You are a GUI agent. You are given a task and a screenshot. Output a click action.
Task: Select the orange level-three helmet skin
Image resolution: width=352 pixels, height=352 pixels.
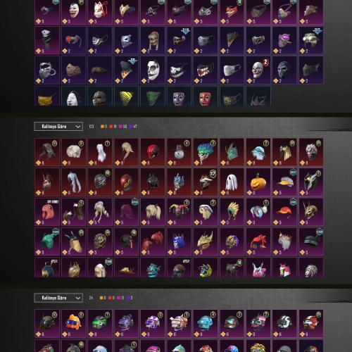click(x=73, y=323)
